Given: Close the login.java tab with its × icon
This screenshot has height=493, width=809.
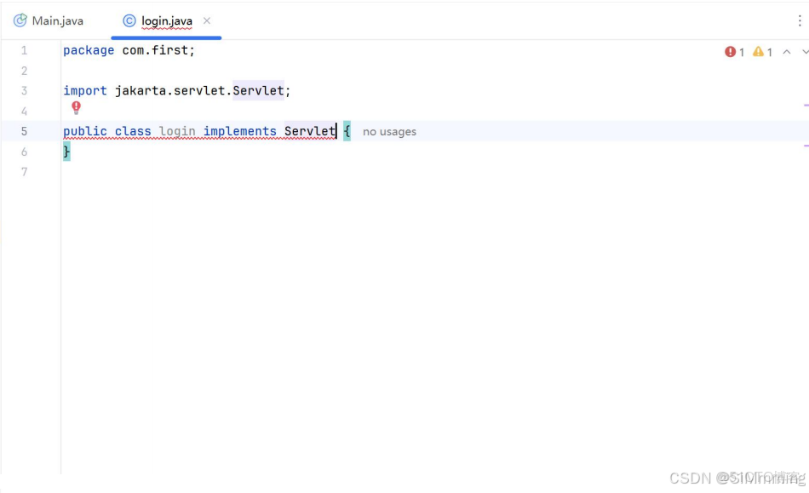Looking at the screenshot, I should point(207,20).
